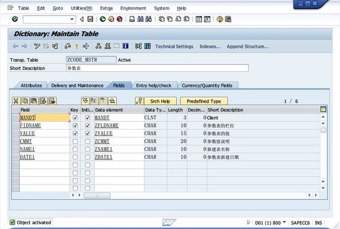This screenshot has height=229, width=340.
Task: Expand status bar with triangle arrow
Action: click(248, 222)
